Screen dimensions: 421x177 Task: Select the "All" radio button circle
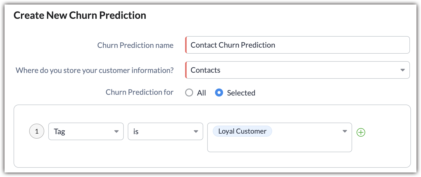click(189, 93)
